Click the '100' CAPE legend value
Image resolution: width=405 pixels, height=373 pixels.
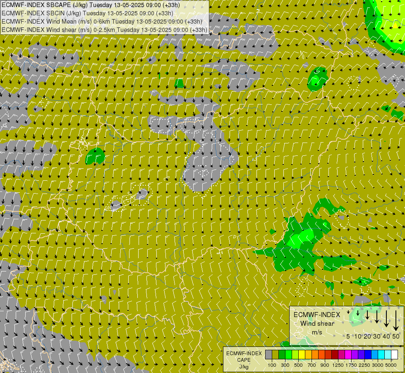[272, 365]
